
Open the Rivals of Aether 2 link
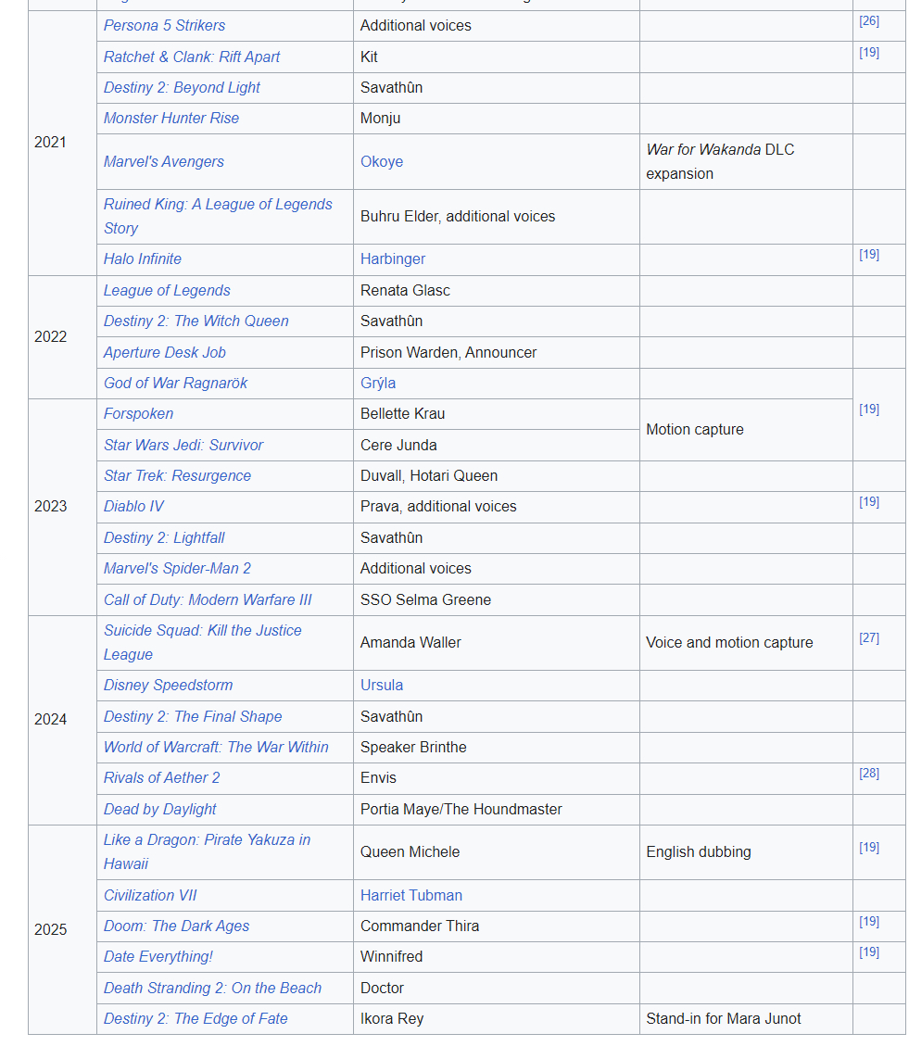(x=161, y=778)
